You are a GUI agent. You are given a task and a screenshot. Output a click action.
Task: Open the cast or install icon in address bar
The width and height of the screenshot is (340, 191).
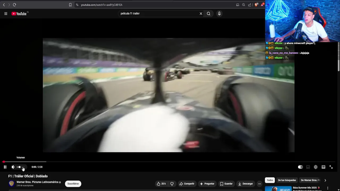click(238, 5)
